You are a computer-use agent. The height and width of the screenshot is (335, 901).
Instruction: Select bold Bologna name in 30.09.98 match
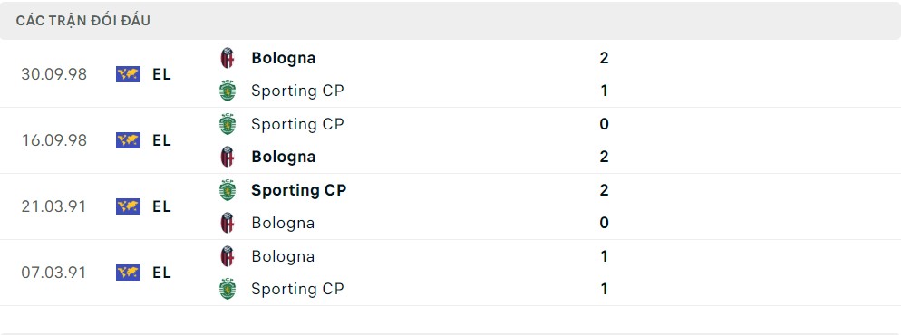[x=284, y=58]
